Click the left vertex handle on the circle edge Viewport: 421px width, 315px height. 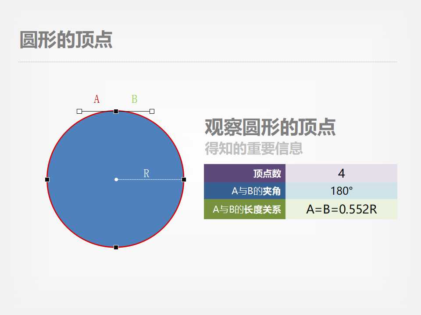pos(47,179)
